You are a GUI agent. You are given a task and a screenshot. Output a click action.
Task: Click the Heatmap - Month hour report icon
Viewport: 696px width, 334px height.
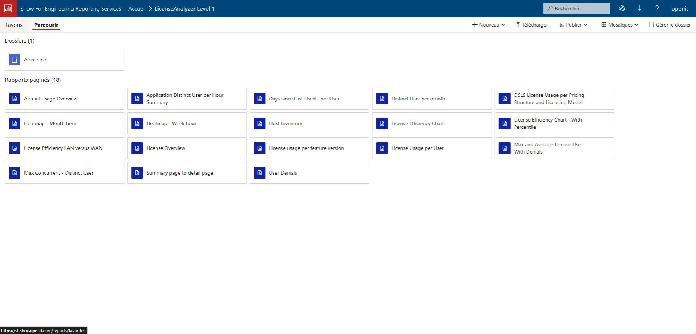pyautogui.click(x=15, y=123)
